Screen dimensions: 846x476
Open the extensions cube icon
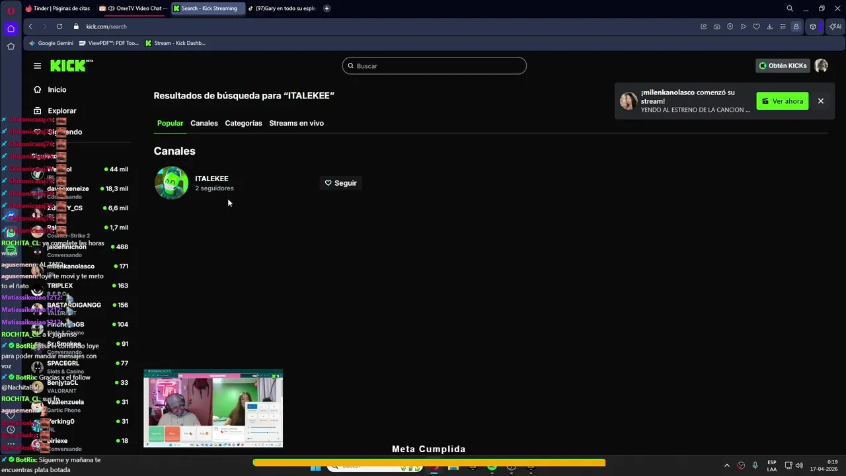(813, 26)
